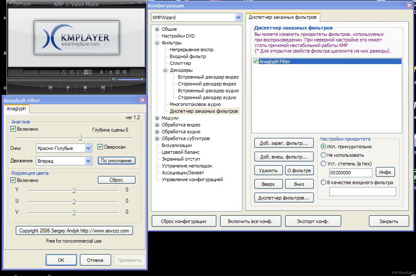Select В качестве входного фильтра radio
This screenshot has width=416, height=276.
coord(323,182)
